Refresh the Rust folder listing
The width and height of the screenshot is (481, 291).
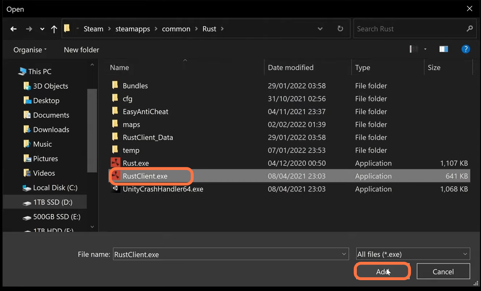340,29
